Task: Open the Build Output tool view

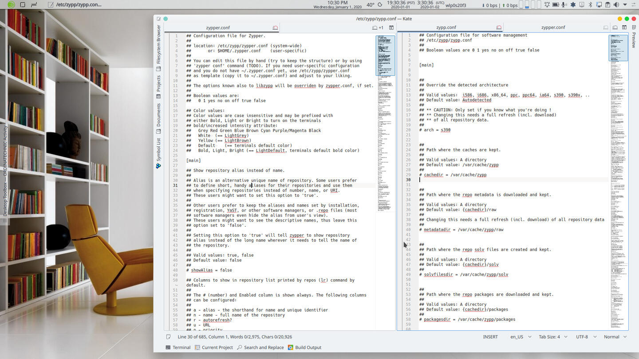Action: (x=305, y=347)
